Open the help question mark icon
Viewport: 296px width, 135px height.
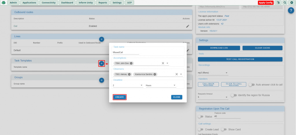point(291,10)
